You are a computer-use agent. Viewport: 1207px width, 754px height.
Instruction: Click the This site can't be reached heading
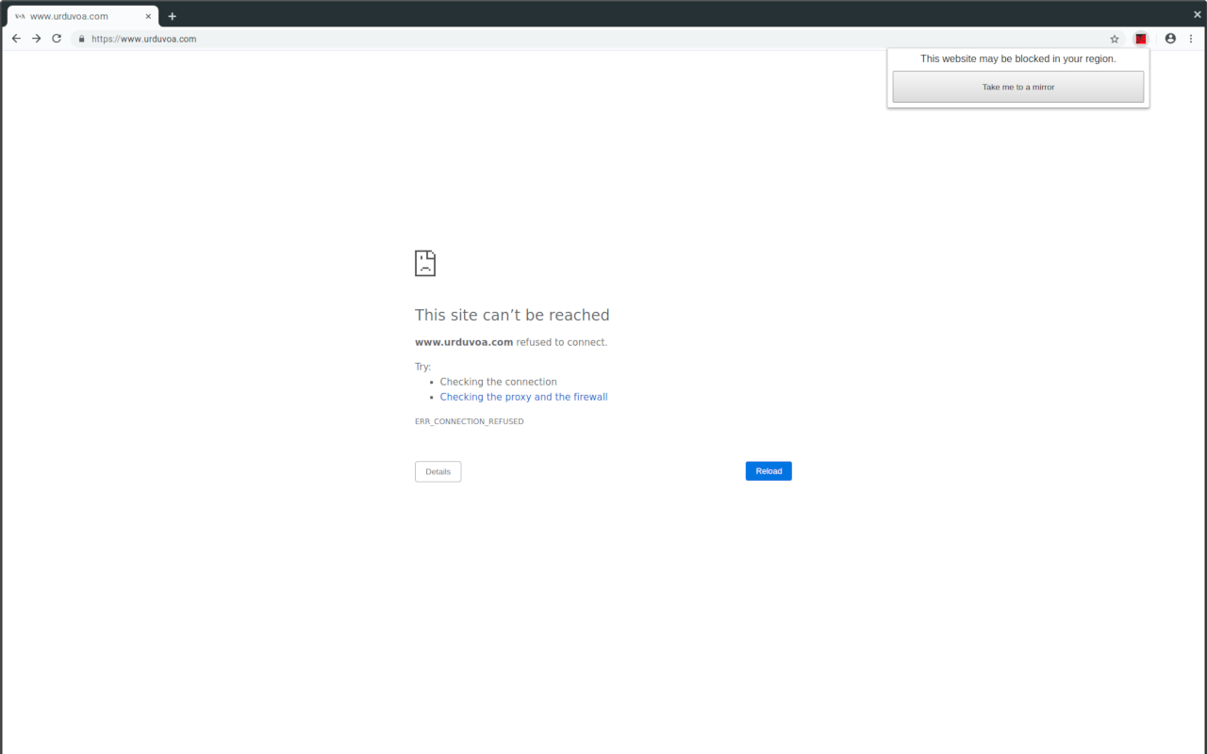(x=512, y=315)
